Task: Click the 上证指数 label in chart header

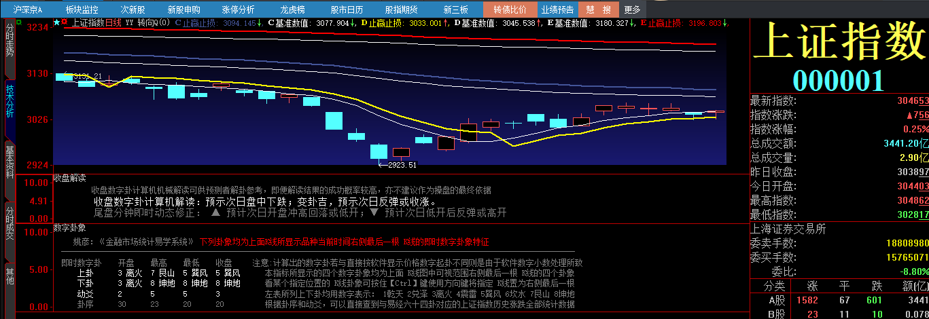Action: (x=88, y=22)
